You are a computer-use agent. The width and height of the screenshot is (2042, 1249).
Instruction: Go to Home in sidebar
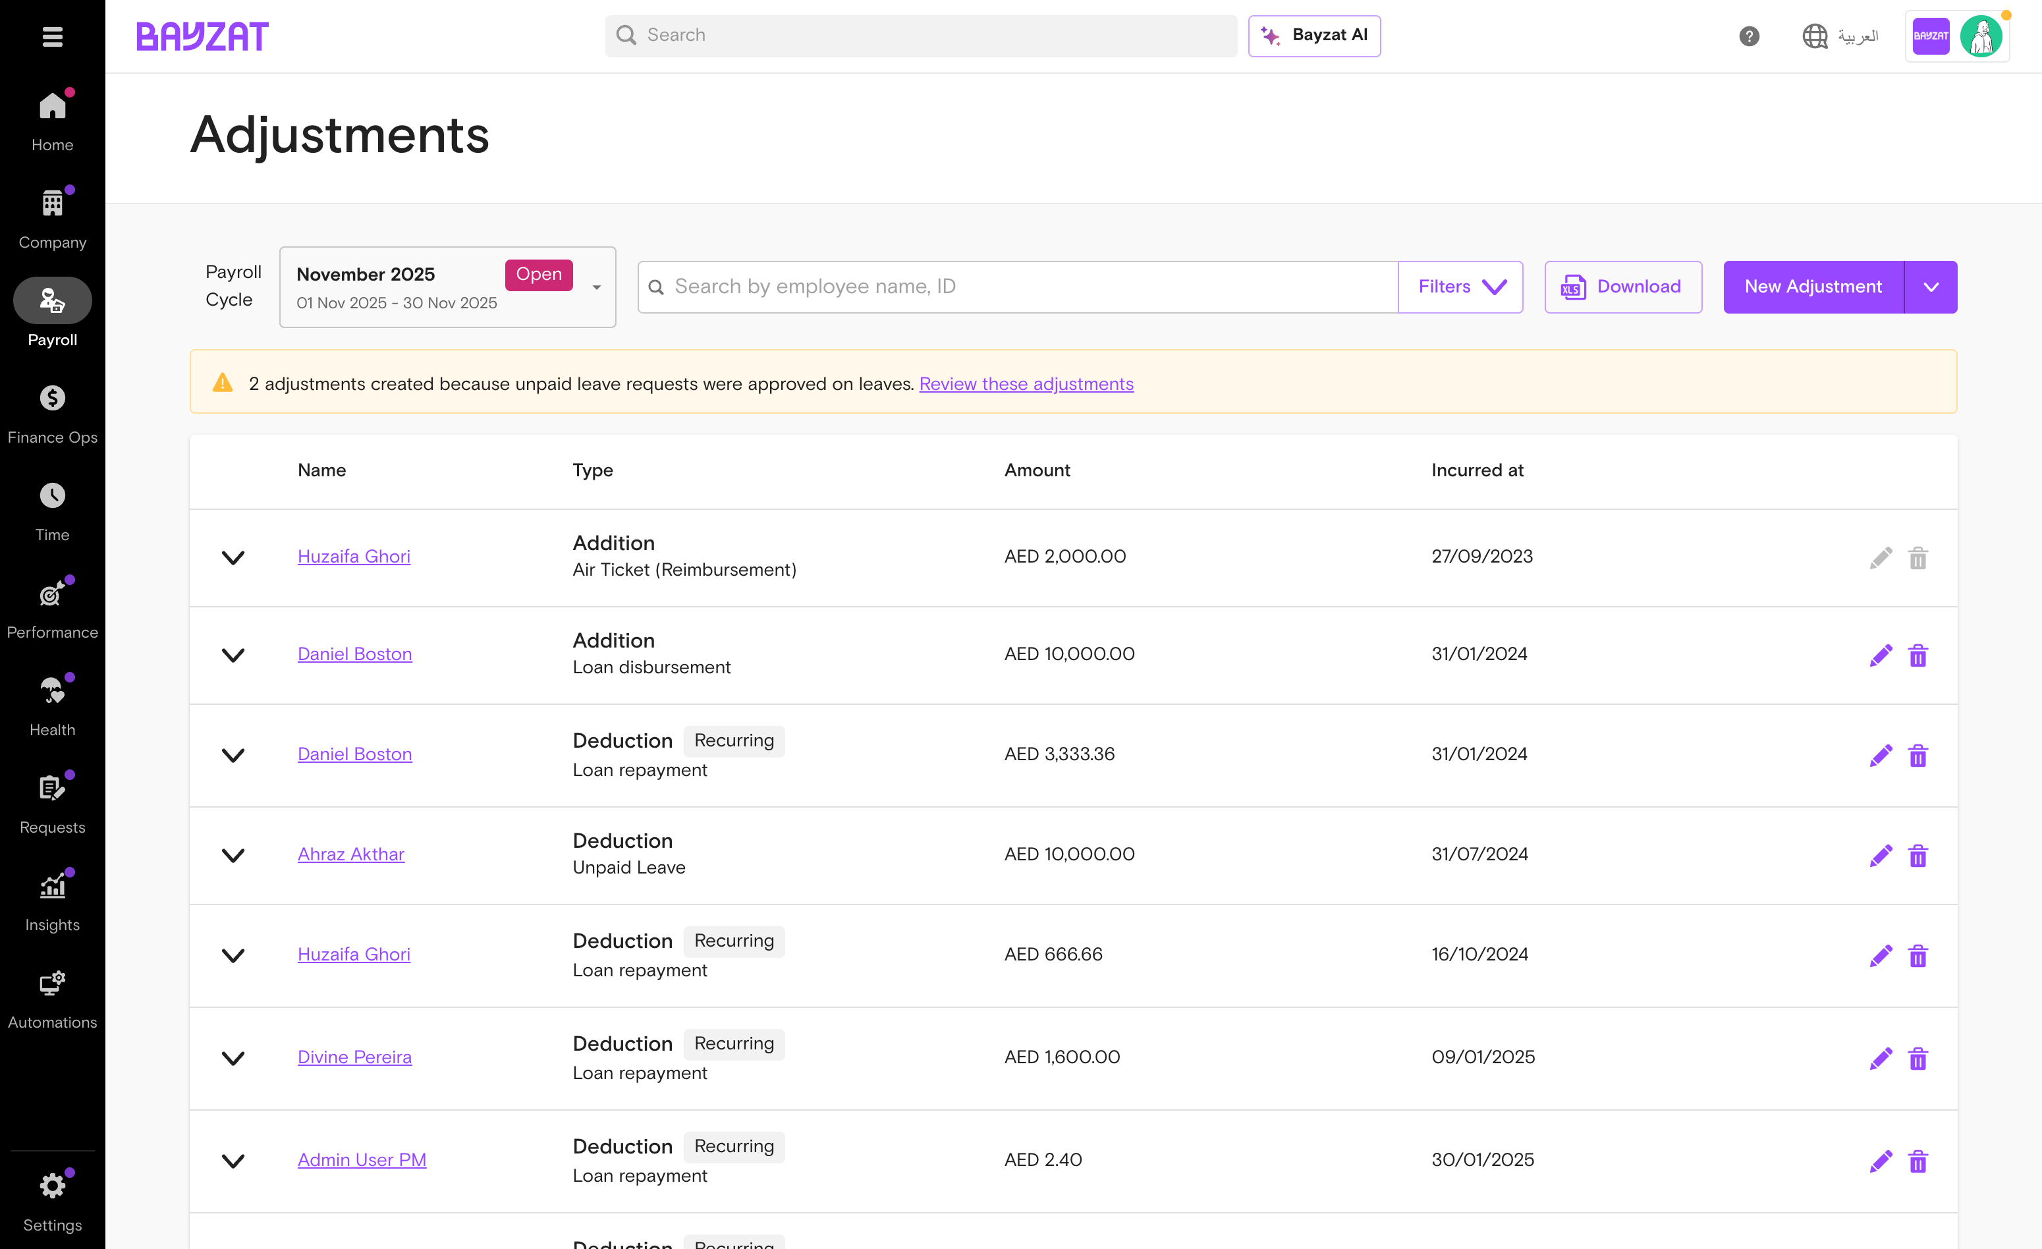click(52, 121)
